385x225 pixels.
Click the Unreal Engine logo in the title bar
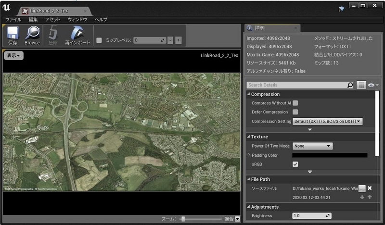7,8
